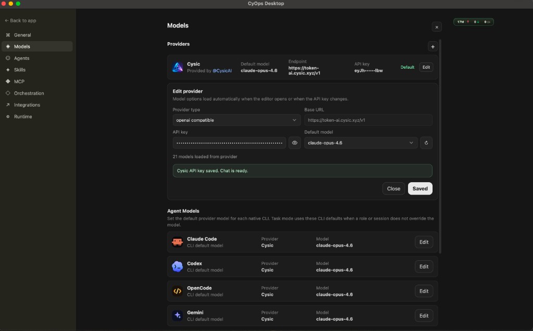The height and width of the screenshot is (331, 533).
Task: Click the MCP diamond icon
Action: click(8, 82)
